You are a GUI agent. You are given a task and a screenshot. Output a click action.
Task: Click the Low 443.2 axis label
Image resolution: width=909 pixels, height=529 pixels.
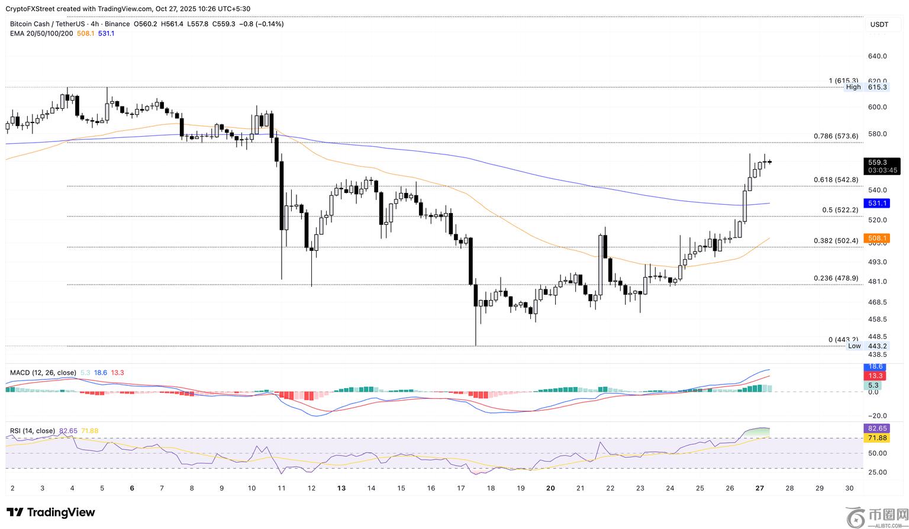[868, 346]
